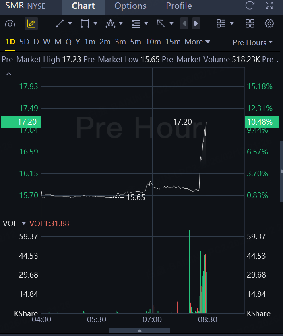The width and height of the screenshot is (283, 336).
Task: Click the bottom panel expand handle
Action: coord(140,330)
